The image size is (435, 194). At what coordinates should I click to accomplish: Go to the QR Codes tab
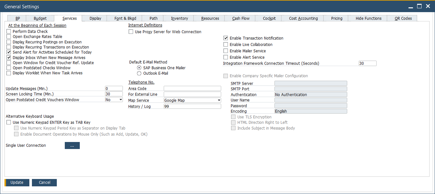[x=403, y=19]
